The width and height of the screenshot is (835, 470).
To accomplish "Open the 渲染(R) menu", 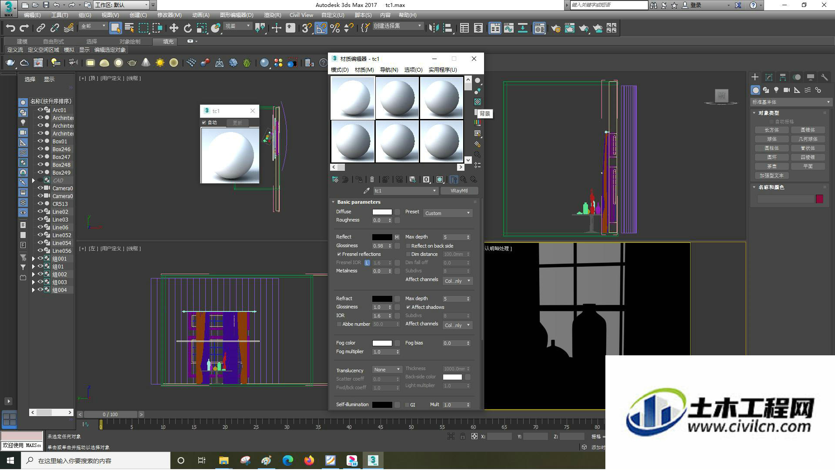I will 272,15.
